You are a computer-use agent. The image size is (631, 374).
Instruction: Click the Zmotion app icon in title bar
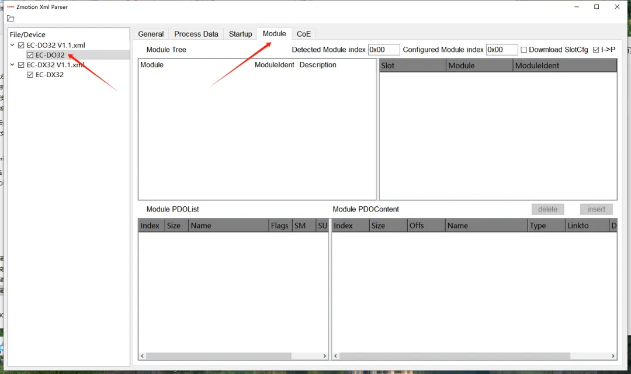11,7
